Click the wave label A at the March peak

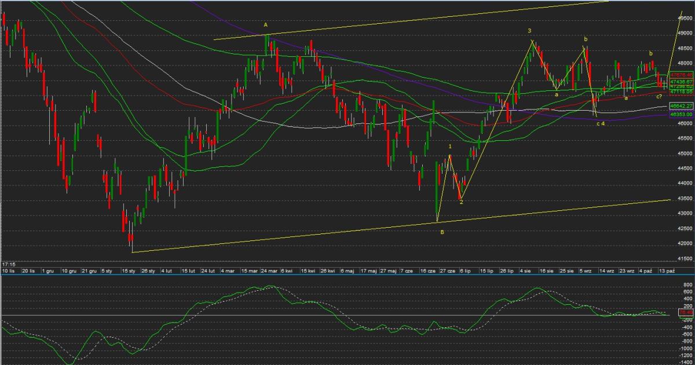[266, 25]
